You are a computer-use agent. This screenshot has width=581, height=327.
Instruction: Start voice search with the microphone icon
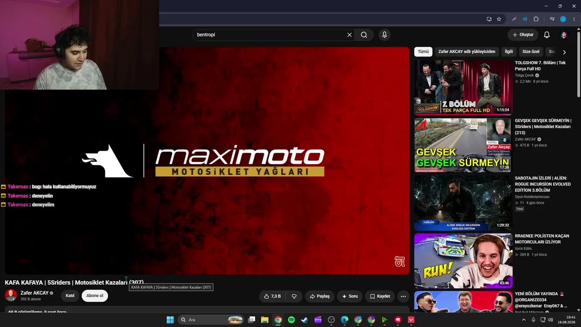(x=384, y=35)
